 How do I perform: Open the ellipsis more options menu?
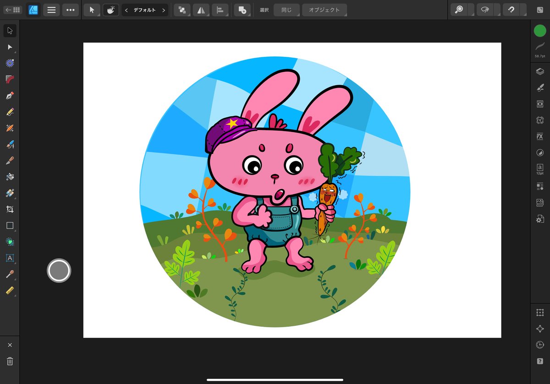[70, 9]
